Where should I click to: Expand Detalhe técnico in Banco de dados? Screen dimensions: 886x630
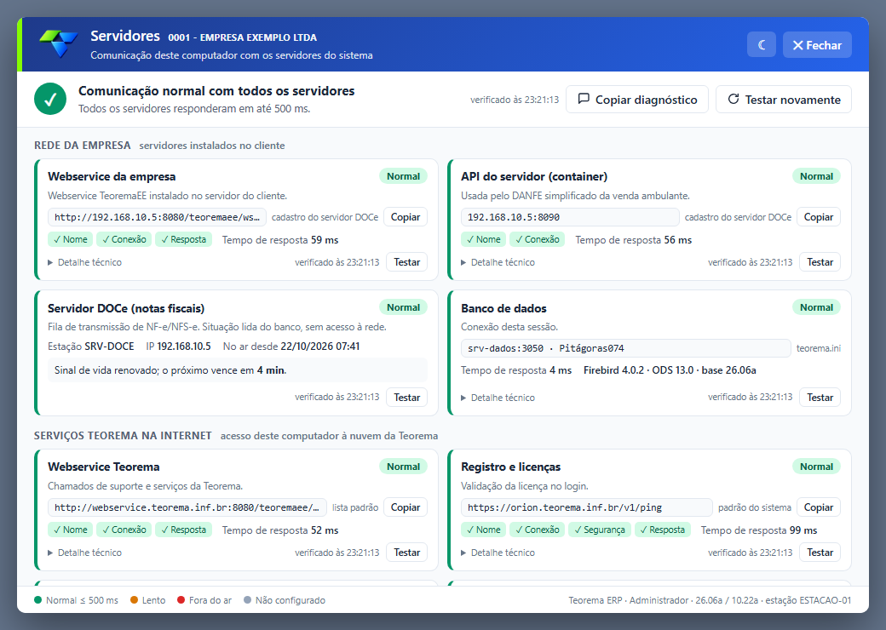(x=498, y=398)
